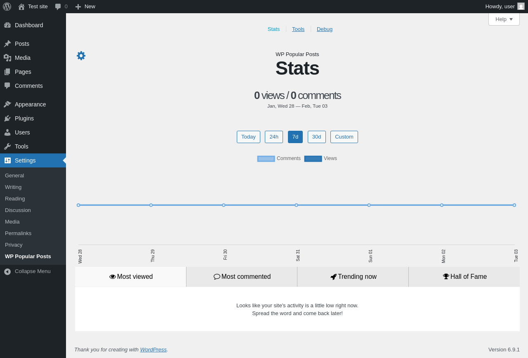Screen dimensions: 528x358
Task: Click the Tools wrench icon
Action: 7,146
